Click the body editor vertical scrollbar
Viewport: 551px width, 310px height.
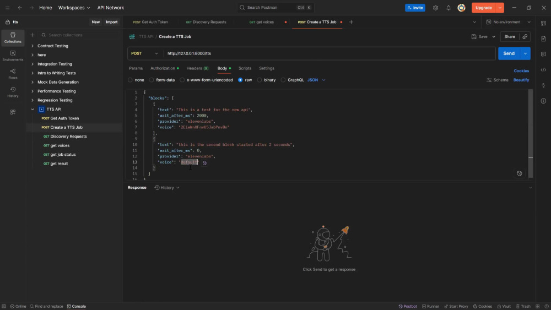(x=531, y=133)
